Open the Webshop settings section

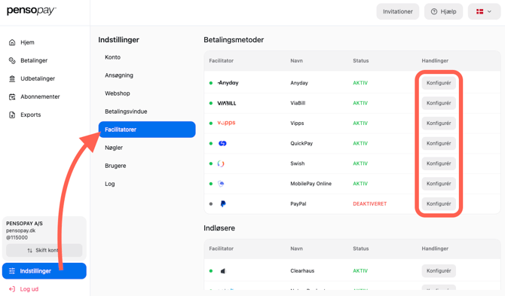(x=118, y=93)
